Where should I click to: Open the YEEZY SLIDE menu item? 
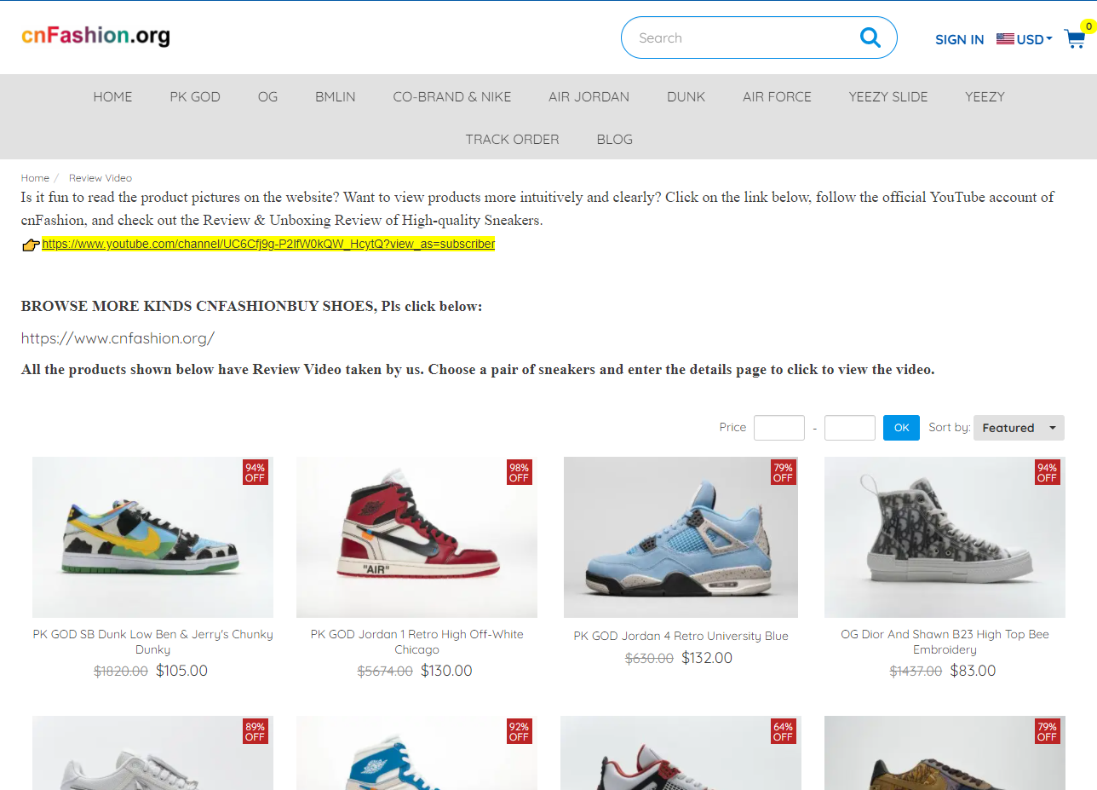(x=888, y=96)
